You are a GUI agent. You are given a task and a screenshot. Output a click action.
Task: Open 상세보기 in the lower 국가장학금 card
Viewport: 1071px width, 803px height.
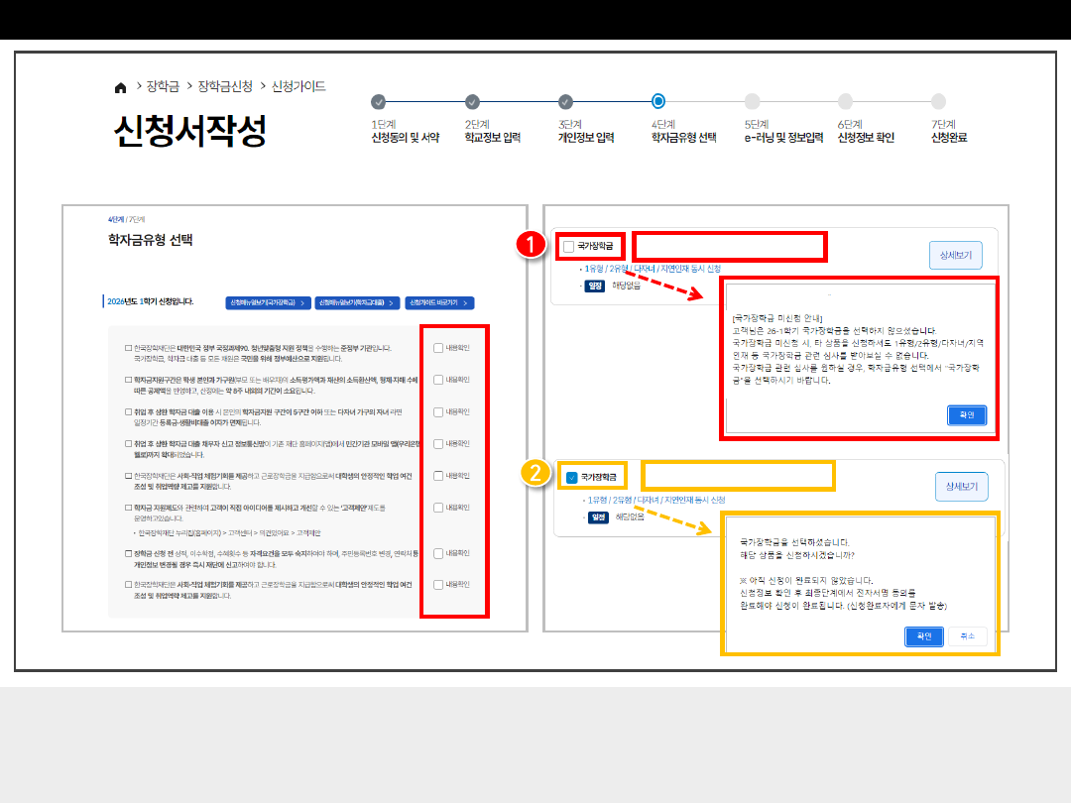pyautogui.click(x=961, y=487)
